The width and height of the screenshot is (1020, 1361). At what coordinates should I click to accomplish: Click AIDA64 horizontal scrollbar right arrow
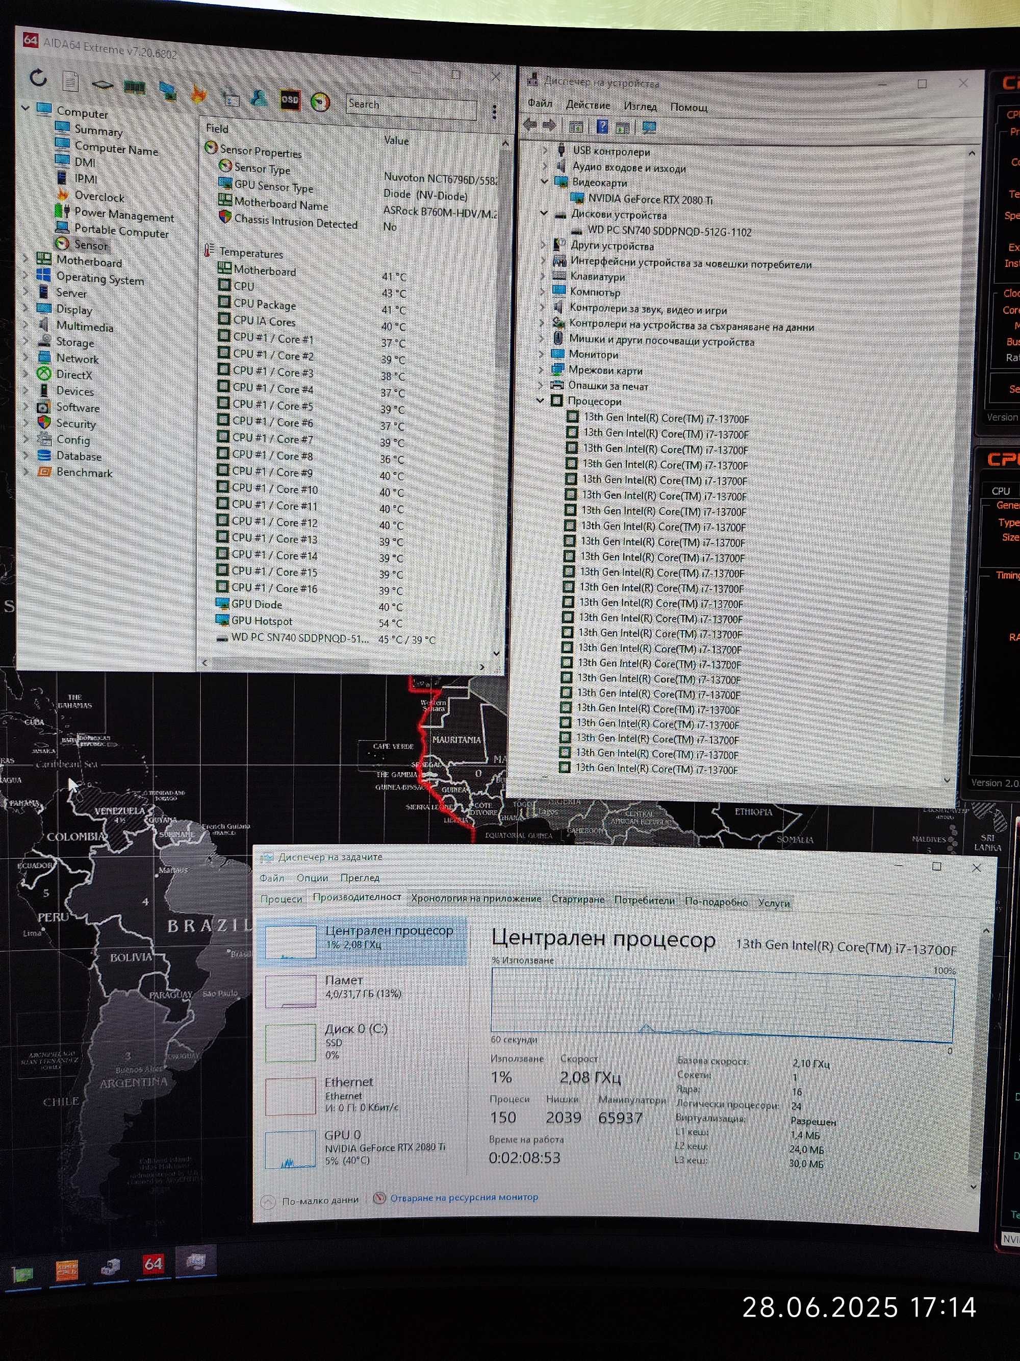[482, 666]
